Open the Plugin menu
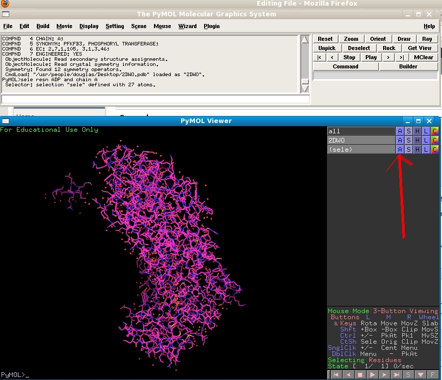The height and width of the screenshot is (380, 442). (212, 26)
